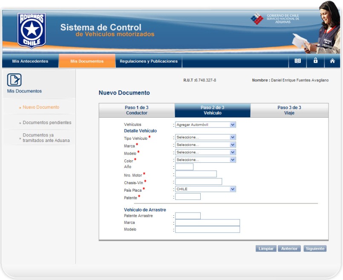Select the Mis Documentos menu tab
Viewport: 343px width, 280px height.
(87, 61)
